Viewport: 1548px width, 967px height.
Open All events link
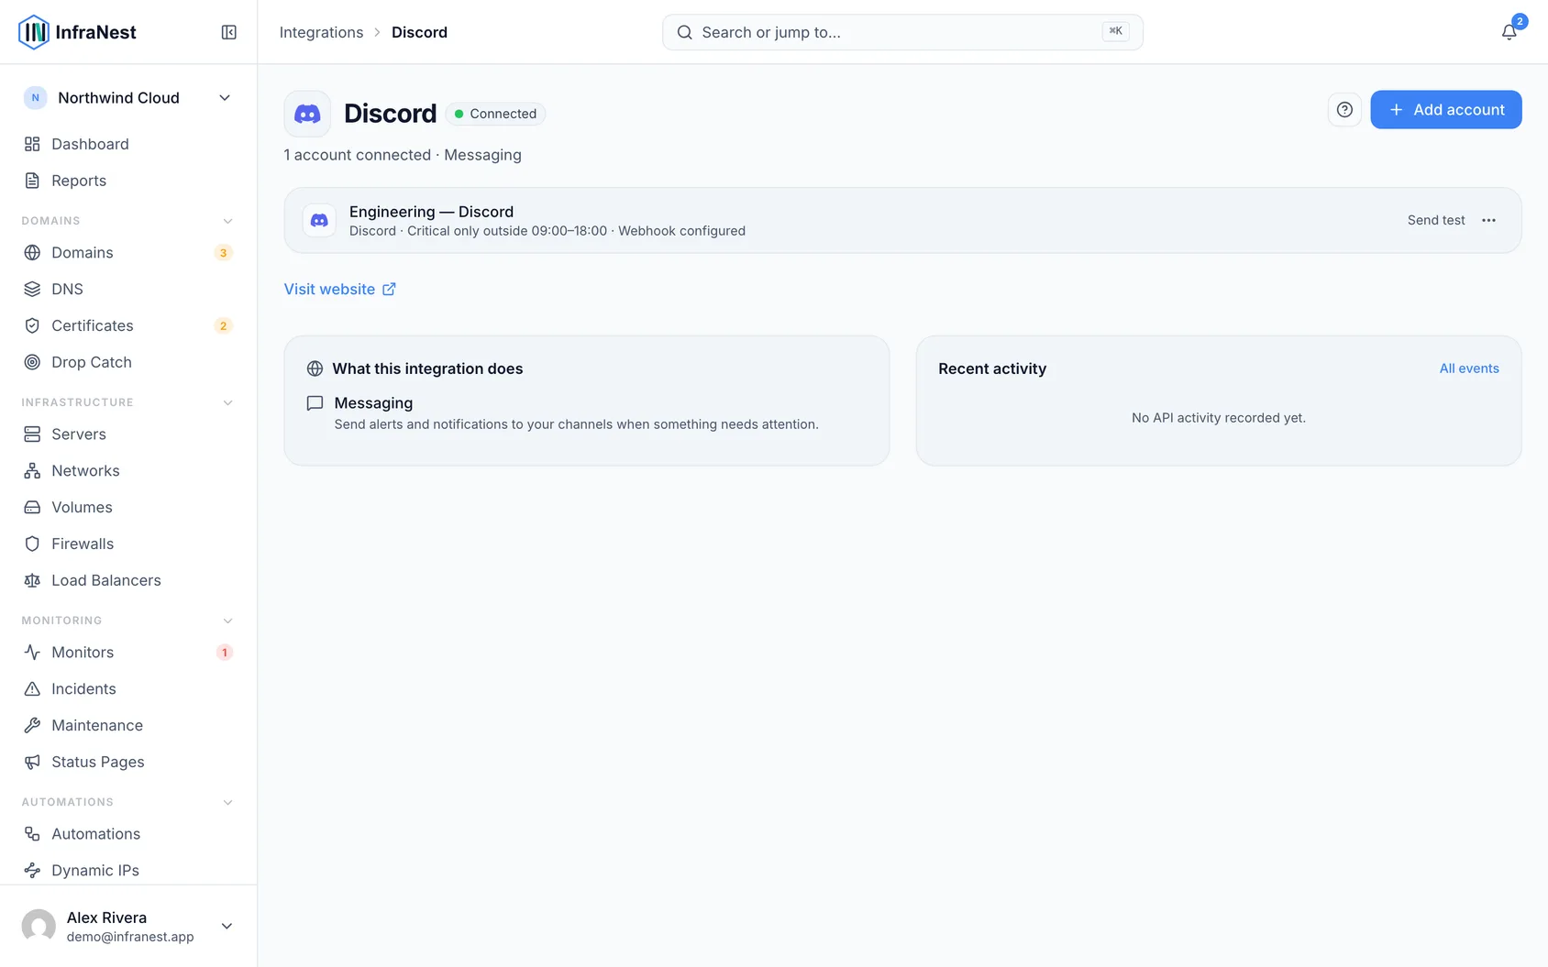(1468, 368)
